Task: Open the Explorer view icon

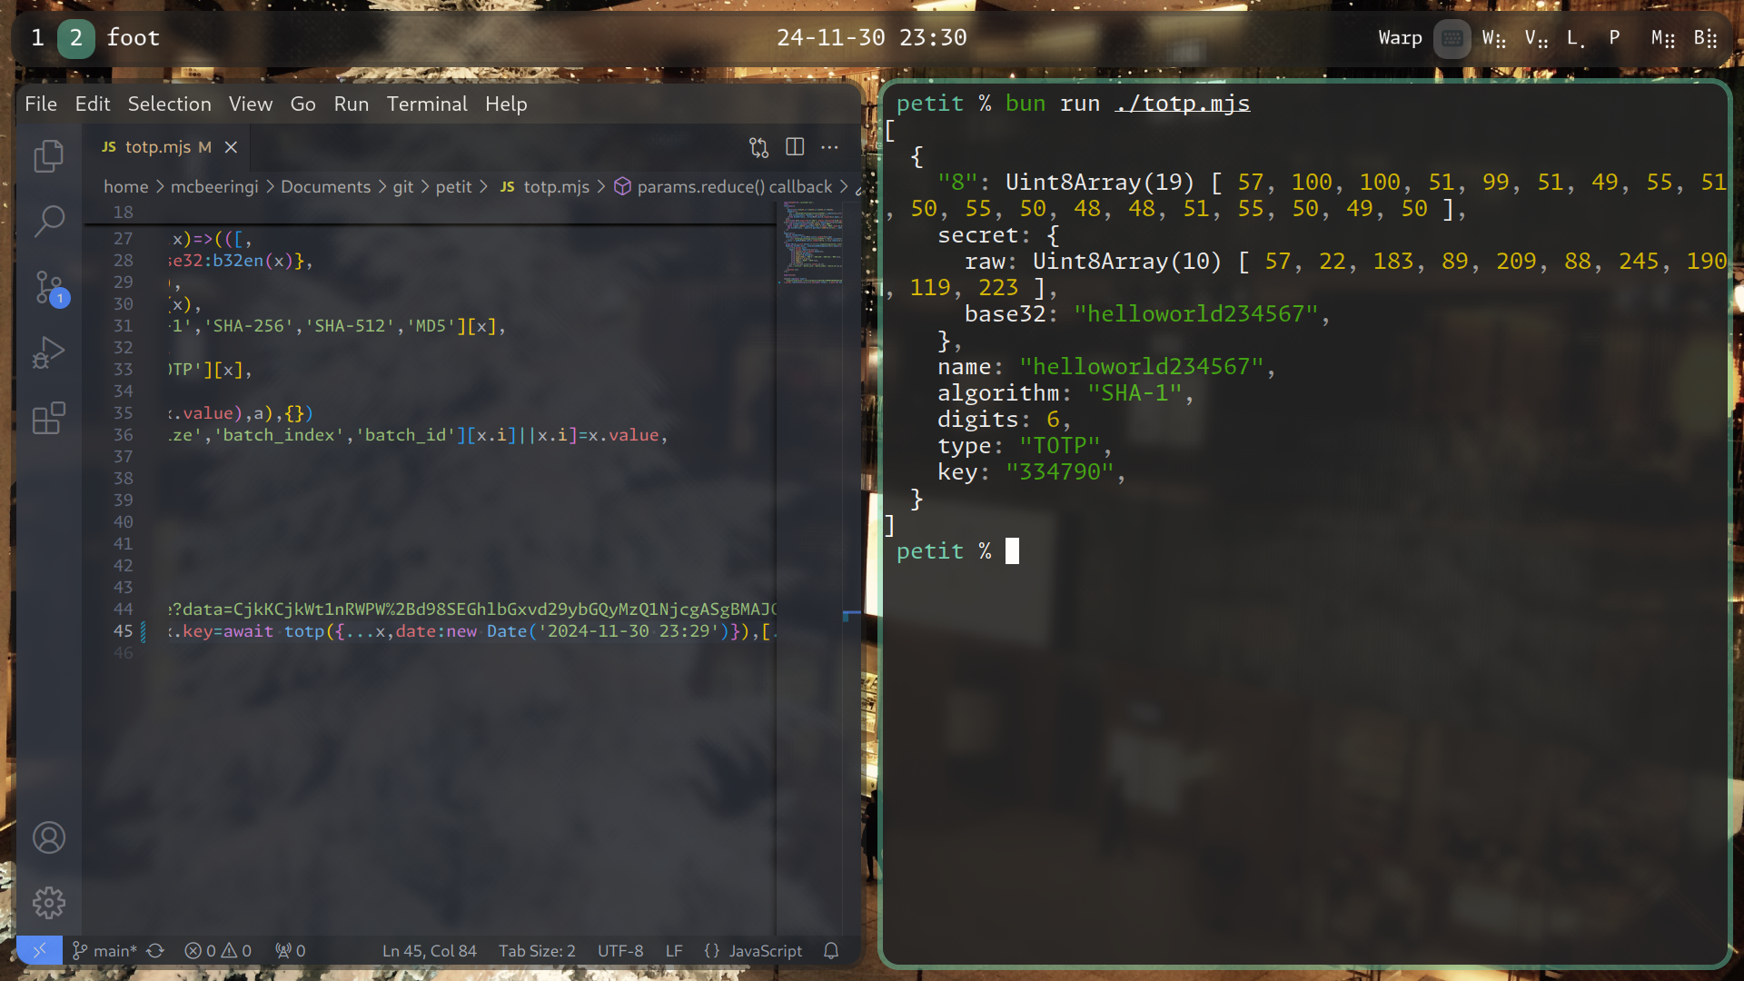Action: click(49, 156)
